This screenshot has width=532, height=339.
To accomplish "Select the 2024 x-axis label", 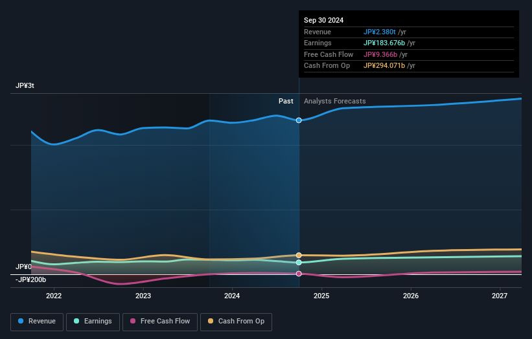I will (232, 296).
